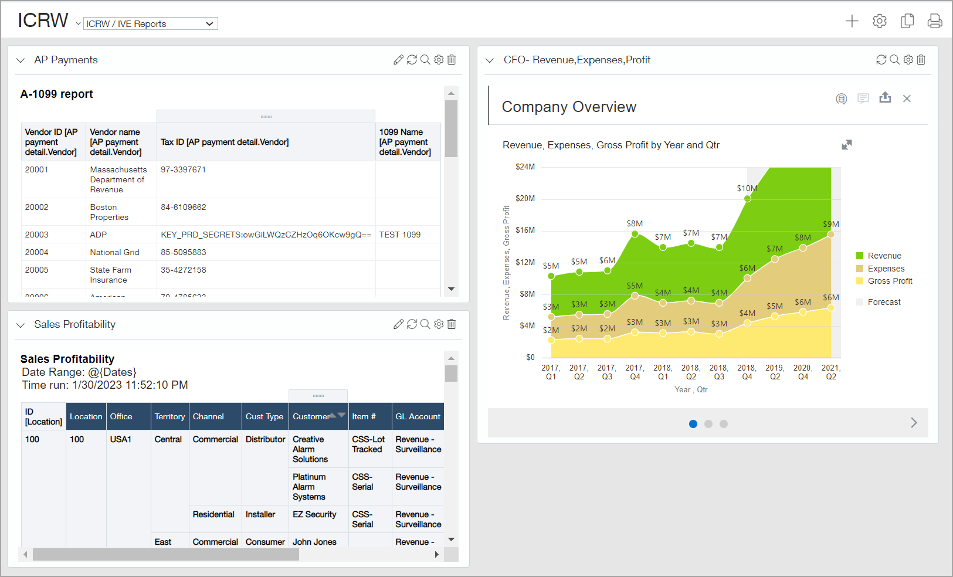The width and height of the screenshot is (953, 577).
Task: Delete the AP Payments widget
Action: coord(451,59)
